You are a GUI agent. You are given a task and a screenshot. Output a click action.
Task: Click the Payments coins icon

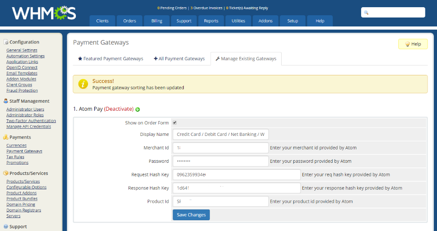coord(6,137)
